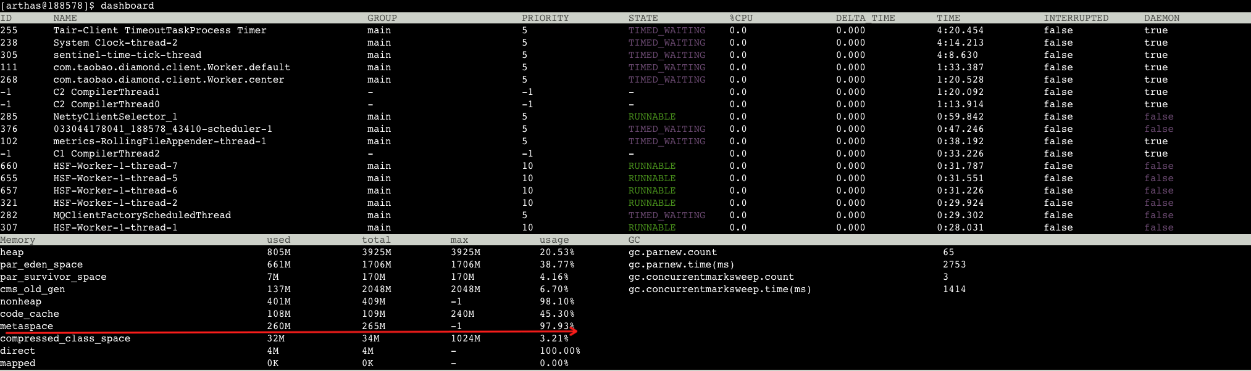This screenshot has height=371, width=1251.
Task: Click the 'dashboard' command text at the prompt
Action: tap(127, 6)
